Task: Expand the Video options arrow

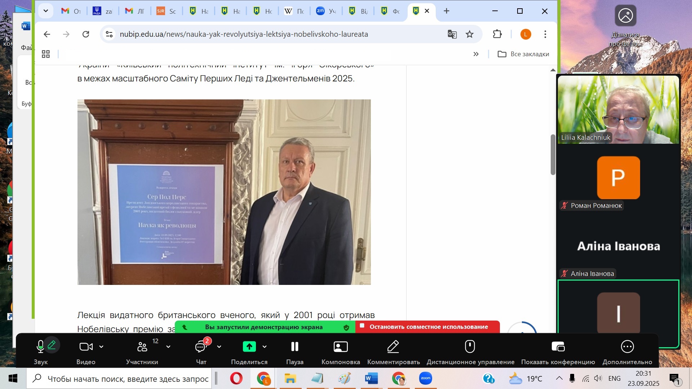Action: point(101,347)
